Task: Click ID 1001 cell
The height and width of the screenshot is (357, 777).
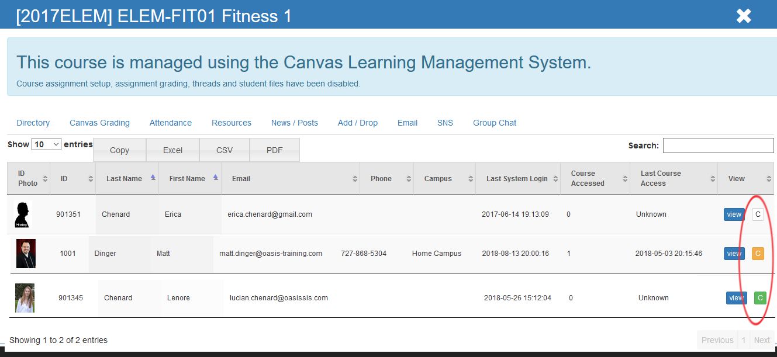Action: pos(68,254)
